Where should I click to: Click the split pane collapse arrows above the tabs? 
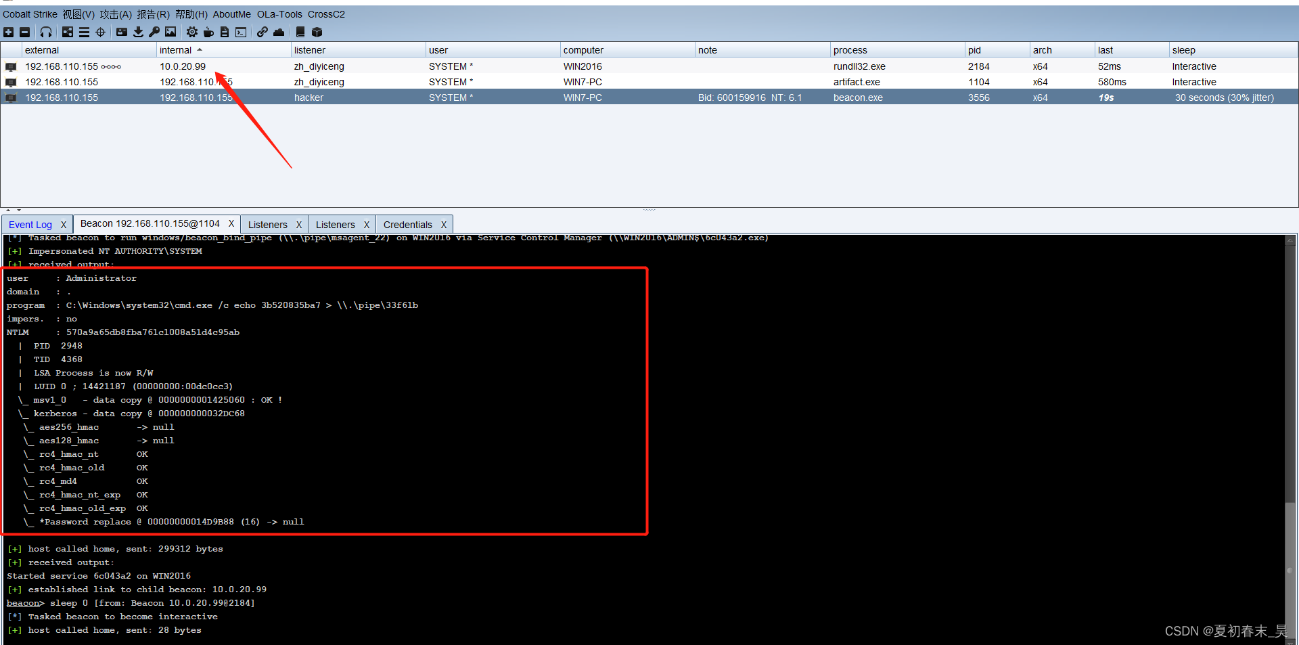[x=14, y=210]
